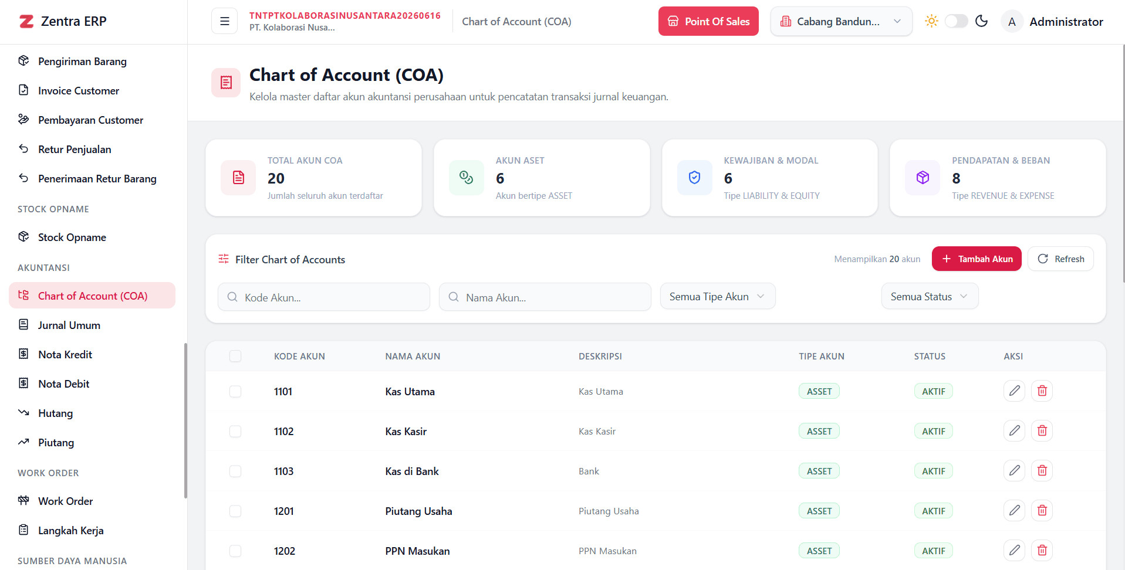The height and width of the screenshot is (570, 1125).
Task: Select Chart of Account (COA) in sidebar
Action: pos(92,296)
